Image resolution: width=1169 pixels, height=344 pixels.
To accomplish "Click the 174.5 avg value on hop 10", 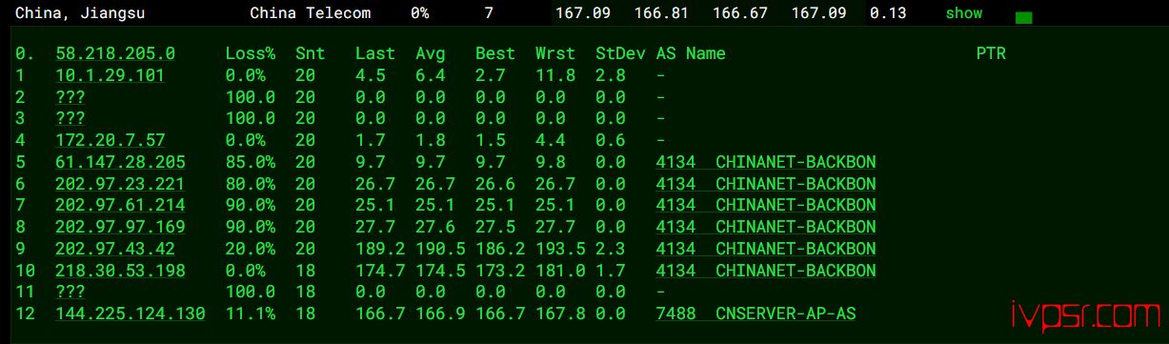I will pos(440,271).
